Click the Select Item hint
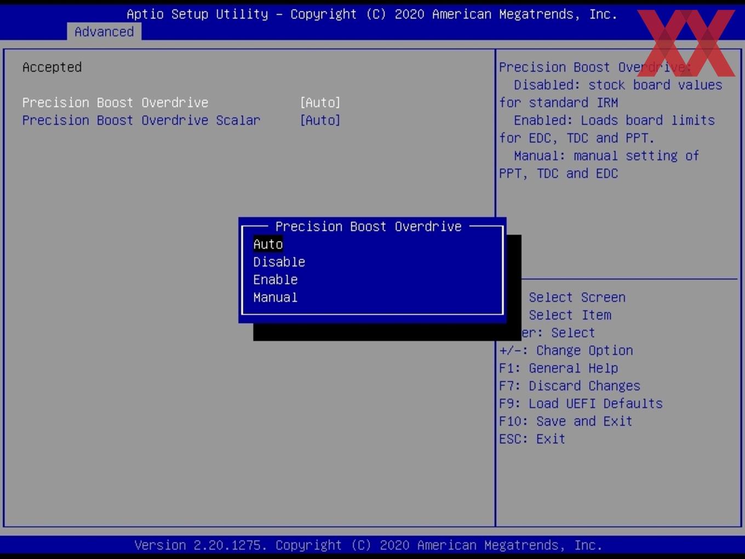Image resolution: width=745 pixels, height=559 pixels. pos(570,315)
